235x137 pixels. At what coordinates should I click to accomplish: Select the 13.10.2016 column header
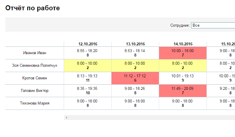point(135,44)
